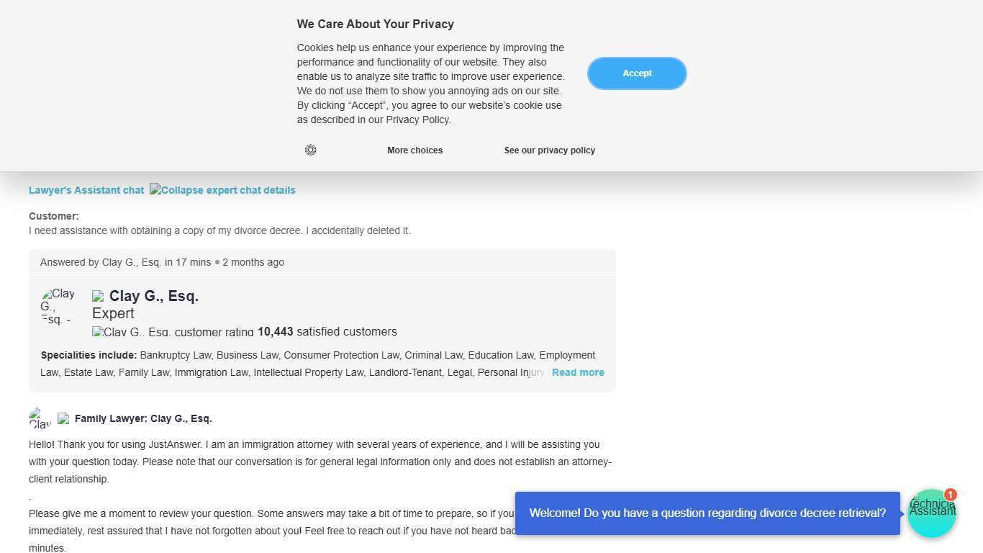Open More choices for cookies
This screenshot has width=983, height=553.
coord(415,150)
